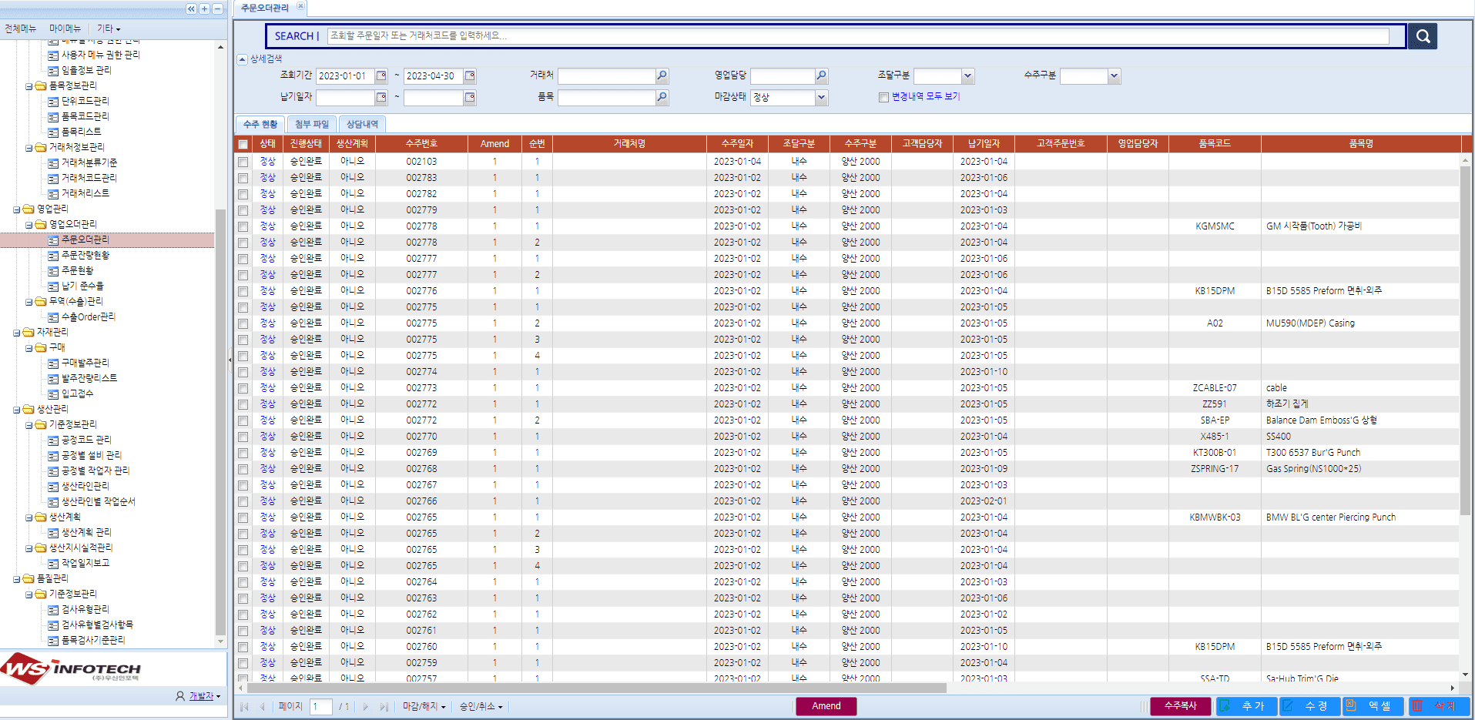
Task: Tick the checkbox for order 002103 row
Action: [243, 162]
